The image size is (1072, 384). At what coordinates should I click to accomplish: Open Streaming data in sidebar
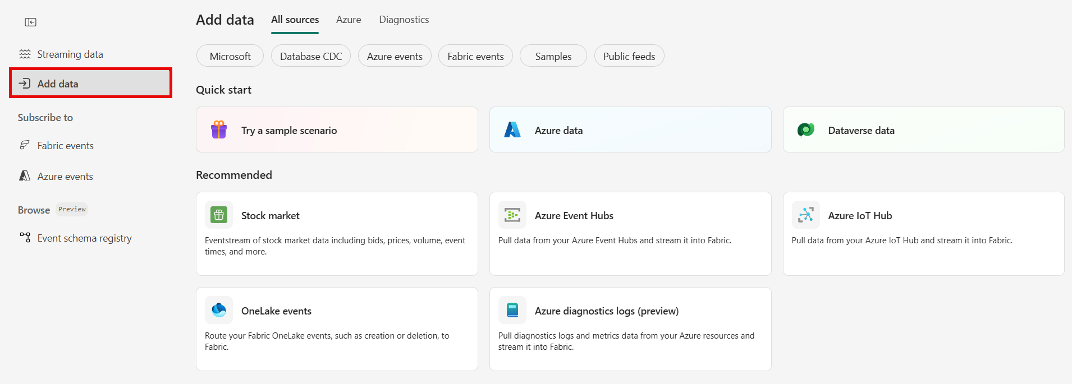click(70, 54)
